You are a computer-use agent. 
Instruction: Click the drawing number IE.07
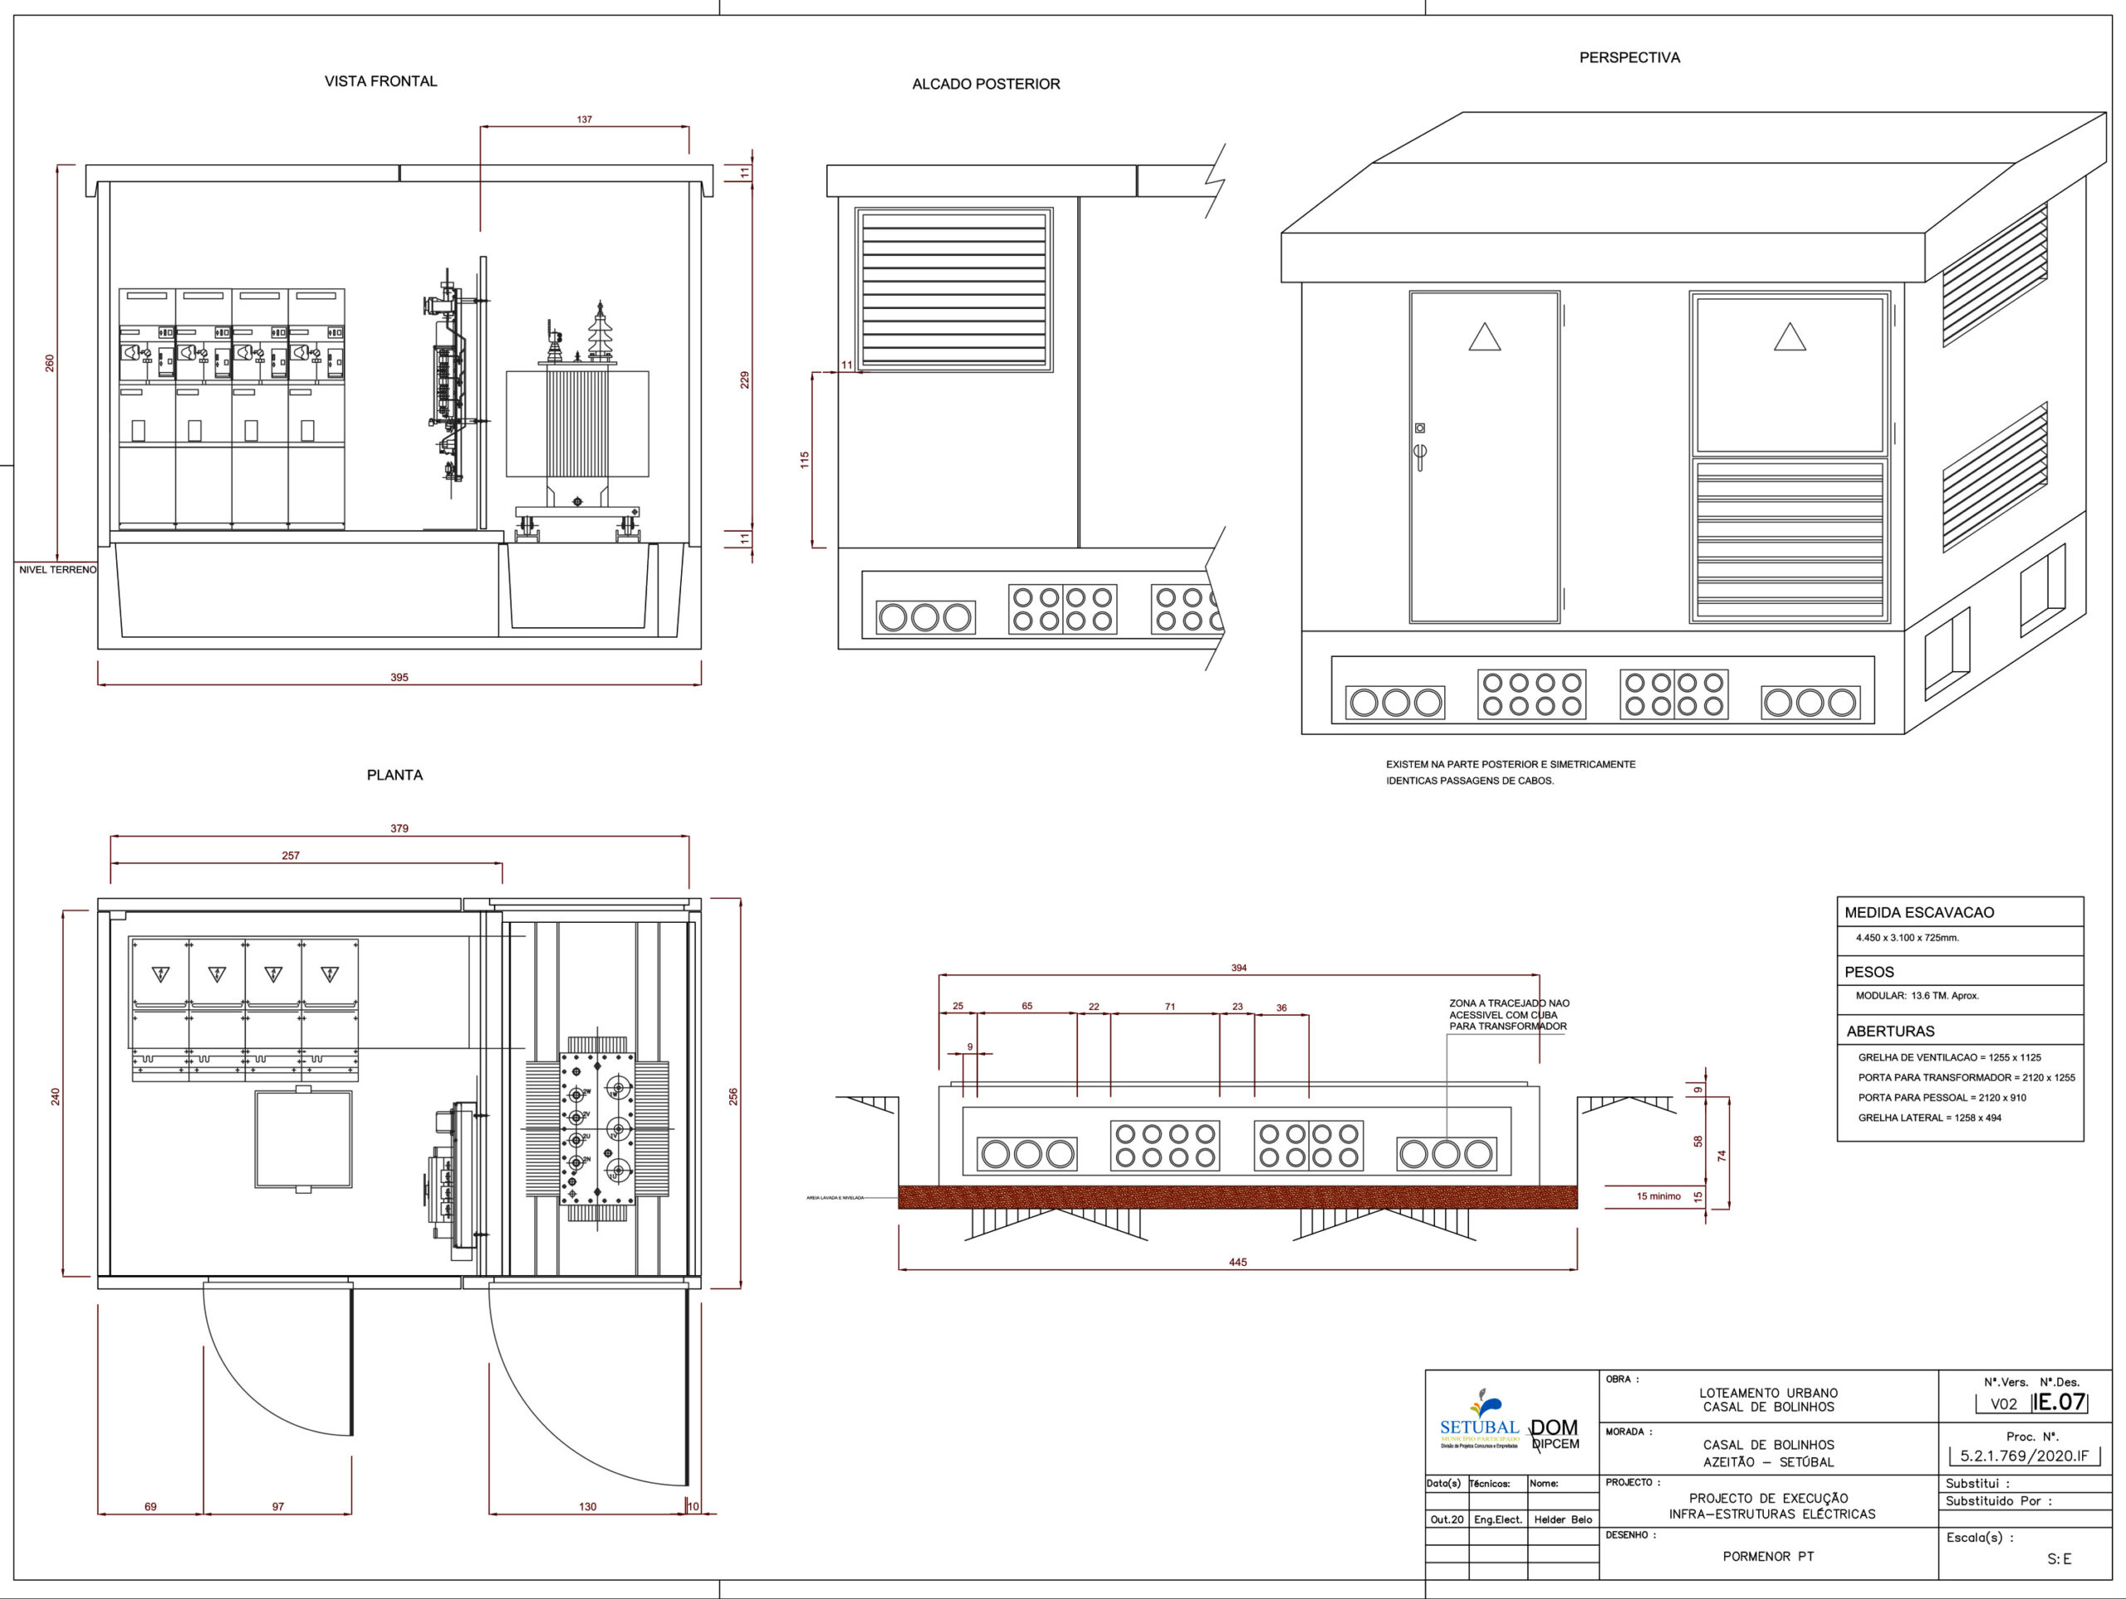click(2060, 1402)
